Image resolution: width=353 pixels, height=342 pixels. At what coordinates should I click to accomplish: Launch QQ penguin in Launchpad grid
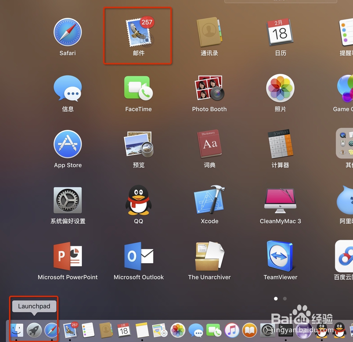pyautogui.click(x=138, y=200)
